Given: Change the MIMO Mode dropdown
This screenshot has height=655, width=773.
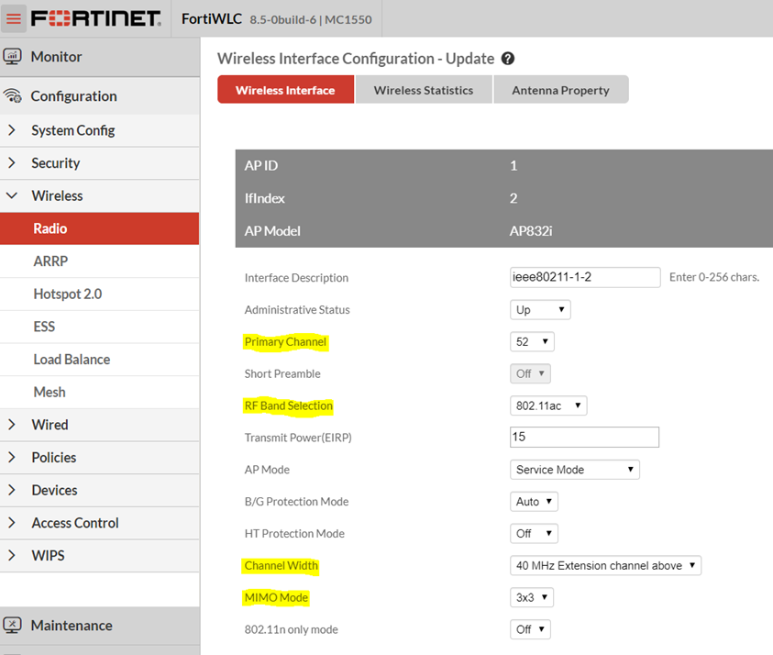Looking at the screenshot, I should pyautogui.click(x=532, y=598).
